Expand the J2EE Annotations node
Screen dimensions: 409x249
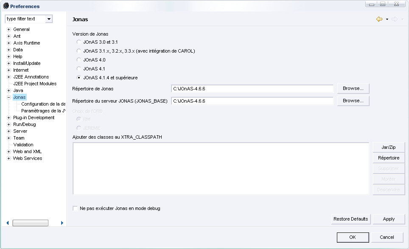pos(8,77)
